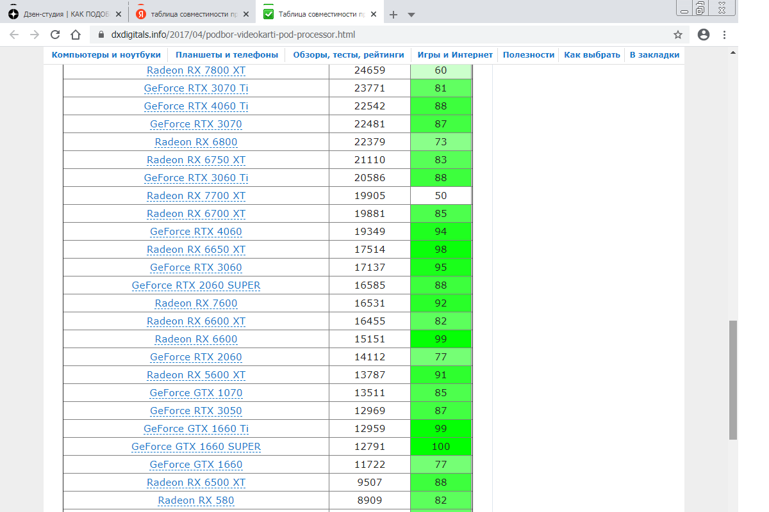Go forward to the next page
Image resolution: width=769 pixels, height=512 pixels.
(x=35, y=35)
